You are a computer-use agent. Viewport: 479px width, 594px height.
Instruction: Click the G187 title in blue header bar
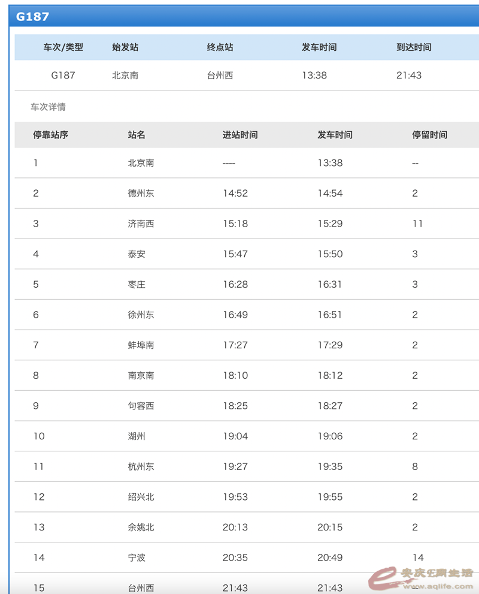coord(32,16)
